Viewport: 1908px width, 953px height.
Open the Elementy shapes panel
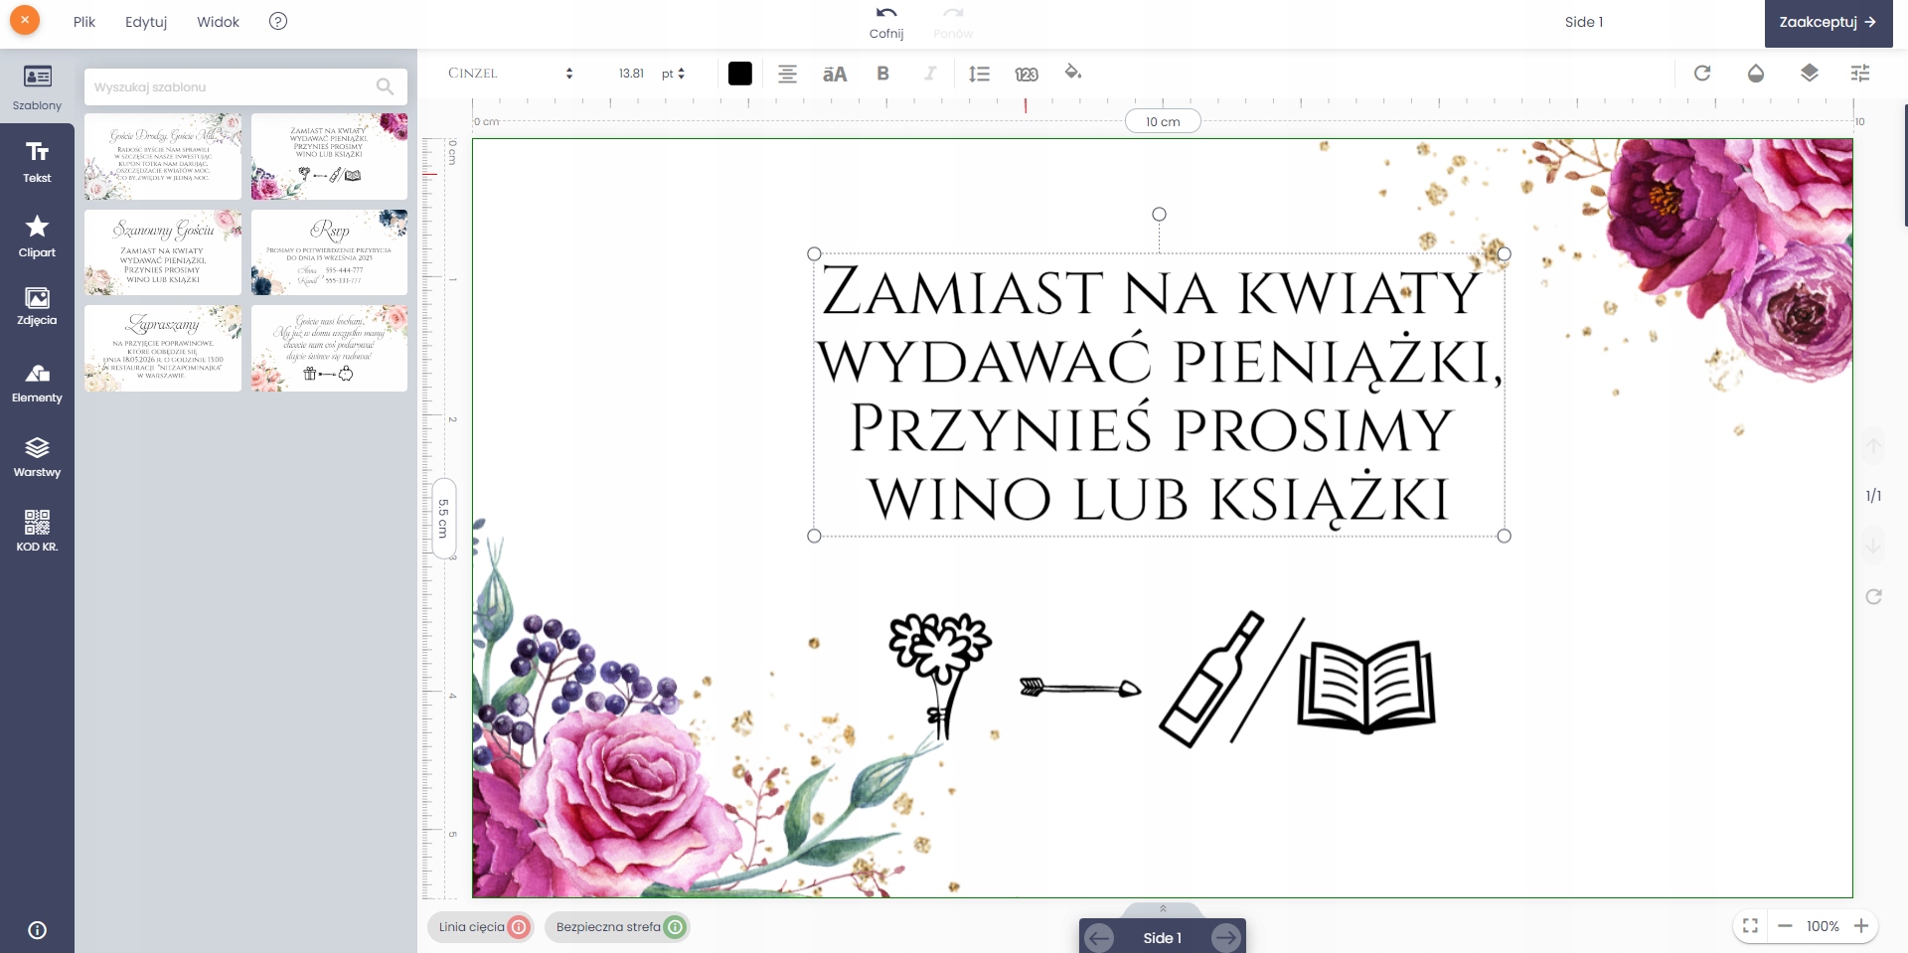pyautogui.click(x=37, y=383)
